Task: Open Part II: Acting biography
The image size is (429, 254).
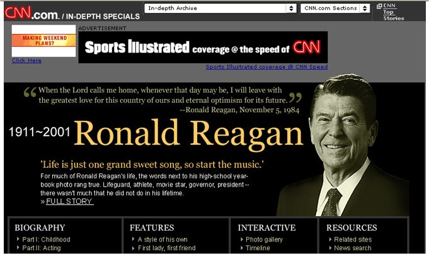Action: point(43,248)
